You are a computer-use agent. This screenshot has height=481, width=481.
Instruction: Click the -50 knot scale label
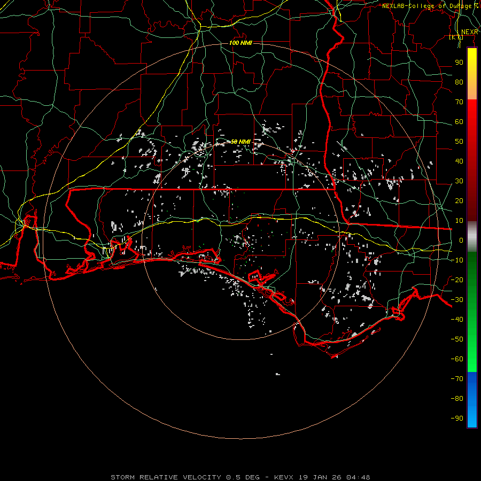457,339
